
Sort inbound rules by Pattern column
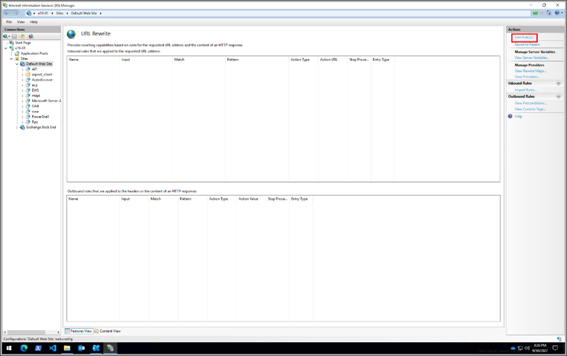tap(257, 59)
